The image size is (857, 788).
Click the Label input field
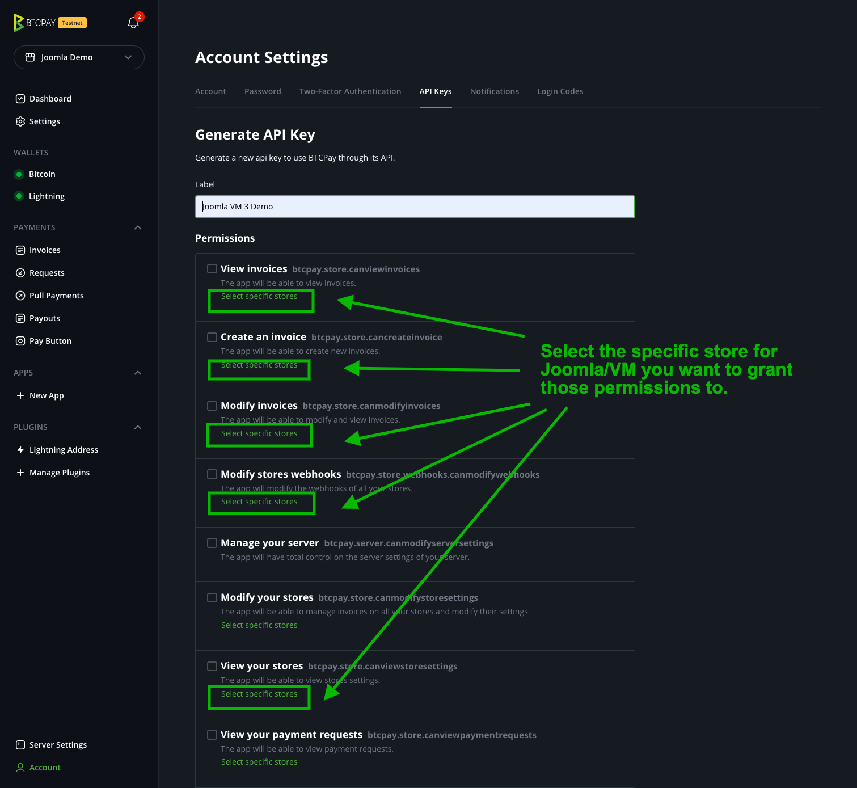click(x=415, y=207)
